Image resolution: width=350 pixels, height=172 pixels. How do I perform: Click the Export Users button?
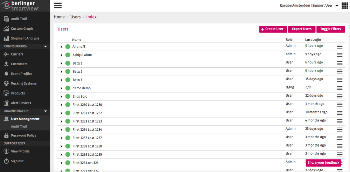[x=302, y=29]
